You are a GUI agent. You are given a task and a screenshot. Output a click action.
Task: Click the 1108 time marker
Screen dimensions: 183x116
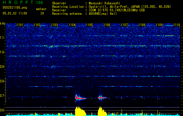pos(142,25)
